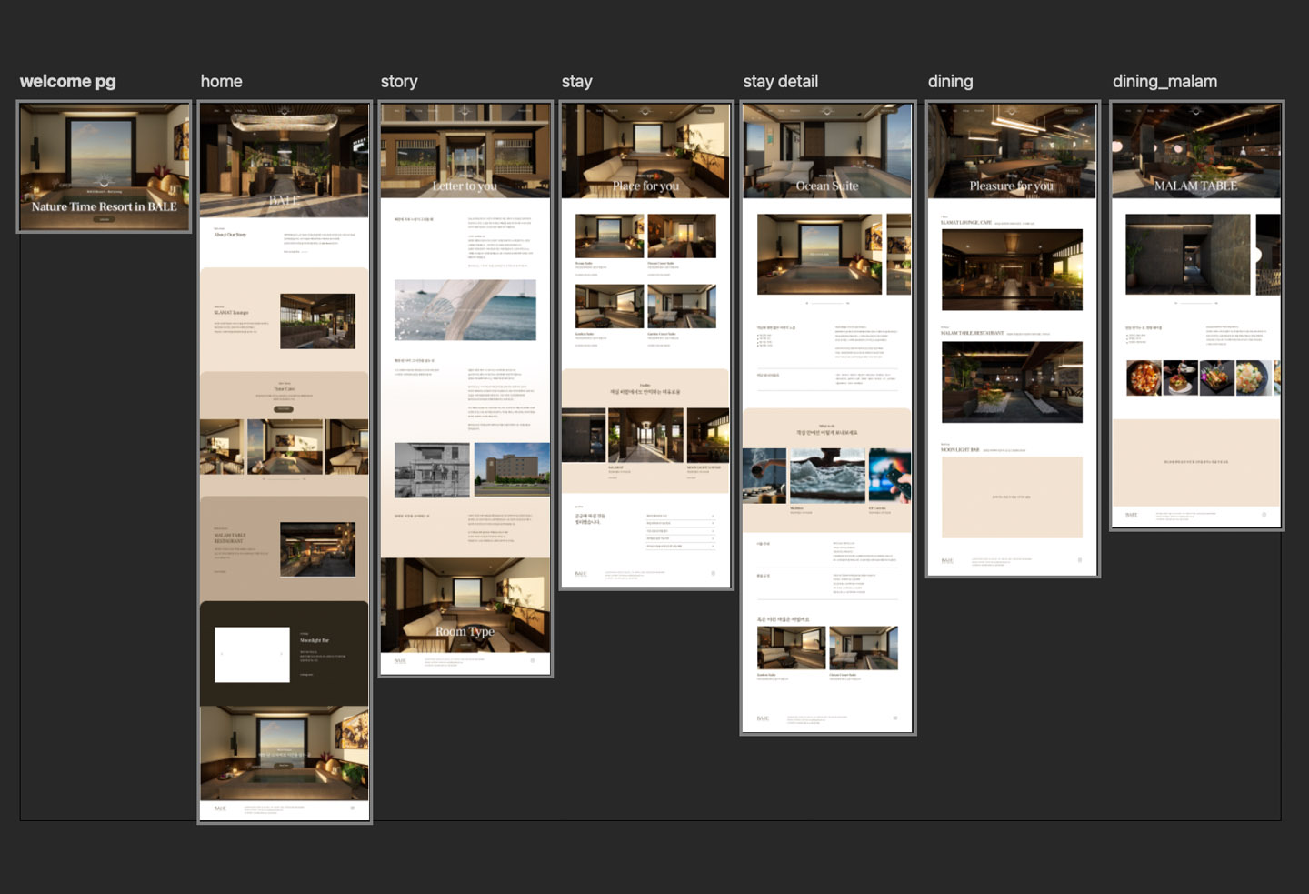1309x894 pixels.
Task: Click the sun logo on welcome page
Action: [105, 180]
